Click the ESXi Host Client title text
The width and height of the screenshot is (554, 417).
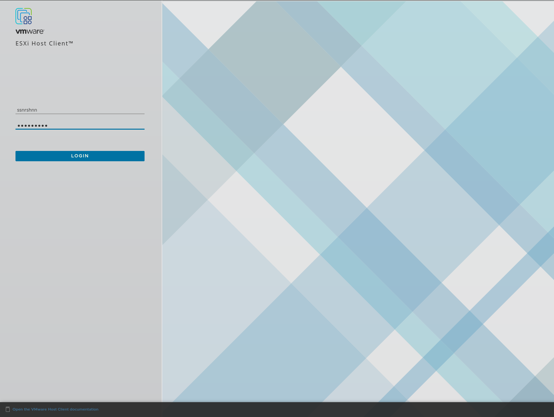(x=44, y=43)
